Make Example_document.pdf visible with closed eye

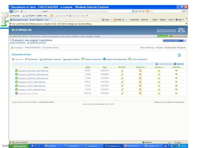point(176,93)
